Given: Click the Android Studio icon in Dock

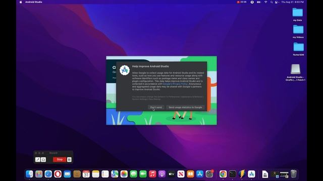Looking at the screenshot, I should [x=251, y=174].
